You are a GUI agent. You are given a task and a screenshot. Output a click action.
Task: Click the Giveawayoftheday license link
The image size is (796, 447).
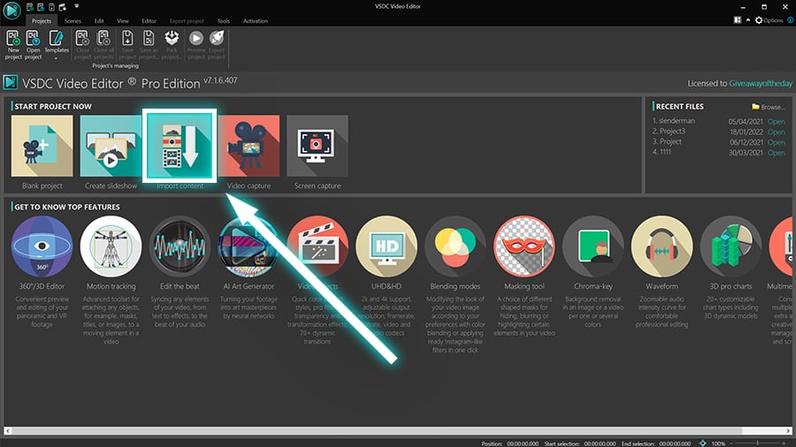pyautogui.click(x=761, y=84)
